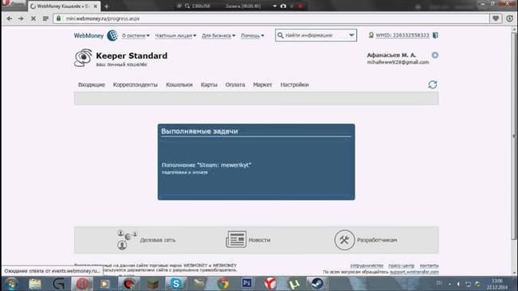Click the account settings gear near Афанасьев М. А.
This screenshot has height=291, width=518.
click(435, 55)
